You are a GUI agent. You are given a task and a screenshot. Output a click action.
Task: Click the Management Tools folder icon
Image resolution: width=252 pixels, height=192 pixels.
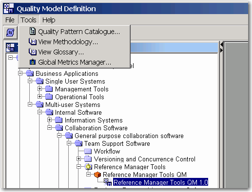point(49,89)
